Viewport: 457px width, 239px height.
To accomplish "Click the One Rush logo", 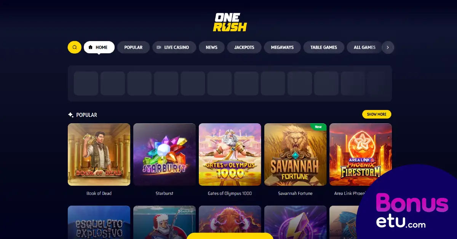I will [x=230, y=22].
